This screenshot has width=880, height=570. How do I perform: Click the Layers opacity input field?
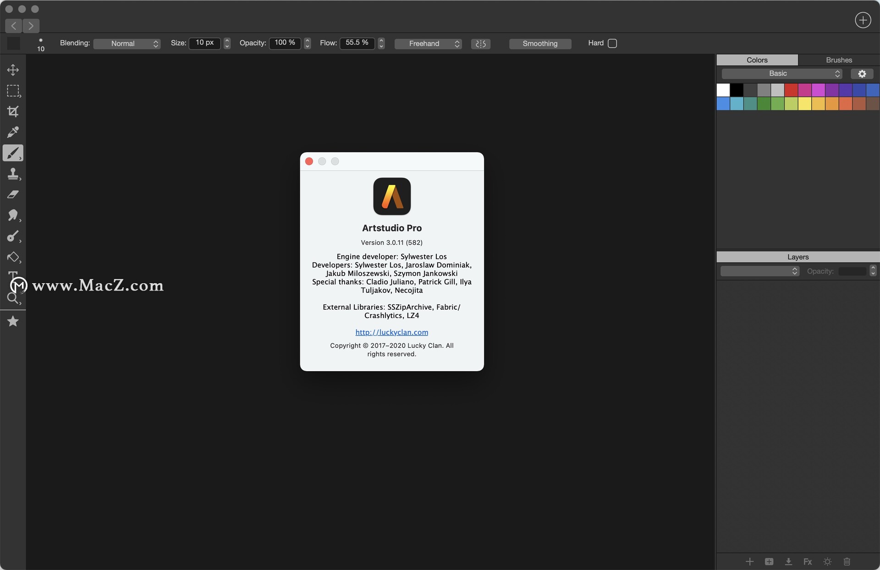[852, 271]
